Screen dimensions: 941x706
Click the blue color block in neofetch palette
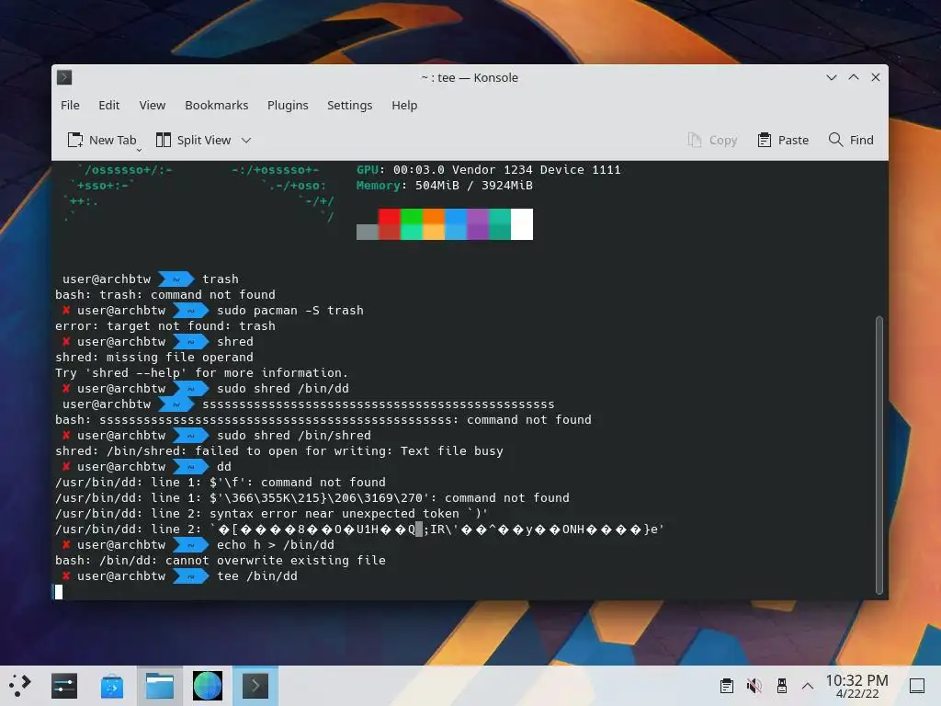tap(456, 224)
